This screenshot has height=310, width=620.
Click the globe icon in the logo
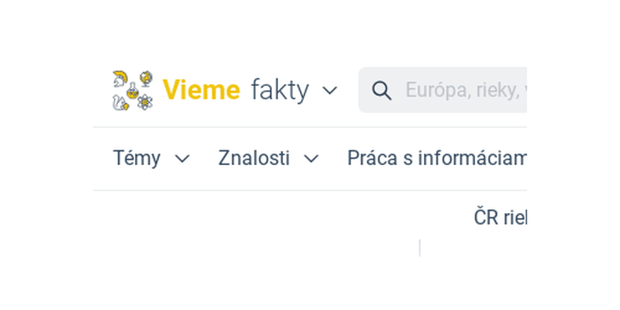click(x=146, y=78)
